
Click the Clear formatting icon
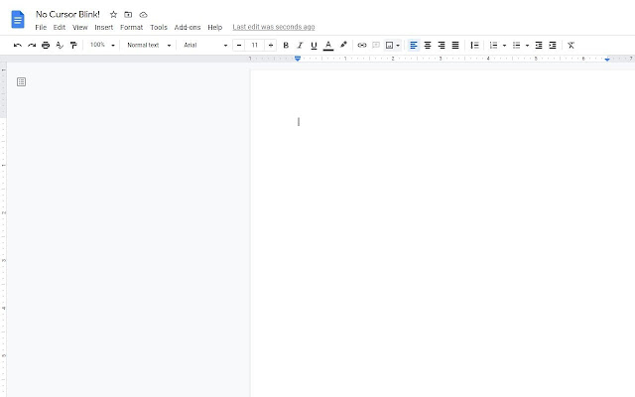(x=571, y=45)
